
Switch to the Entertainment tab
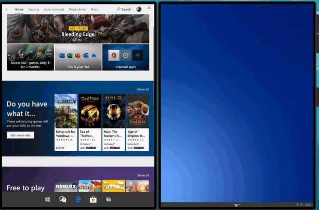point(54,9)
